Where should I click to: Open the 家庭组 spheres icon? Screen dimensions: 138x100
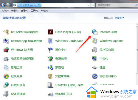coord(51,67)
